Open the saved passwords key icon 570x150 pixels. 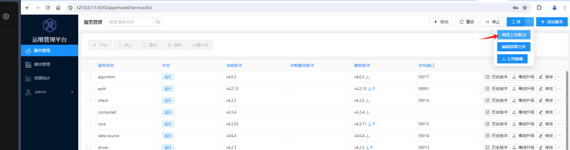[x=516, y=8]
